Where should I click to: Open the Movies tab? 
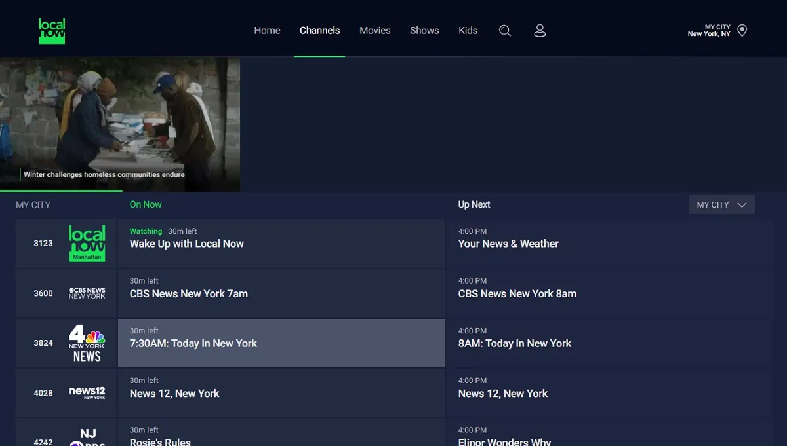[374, 31]
